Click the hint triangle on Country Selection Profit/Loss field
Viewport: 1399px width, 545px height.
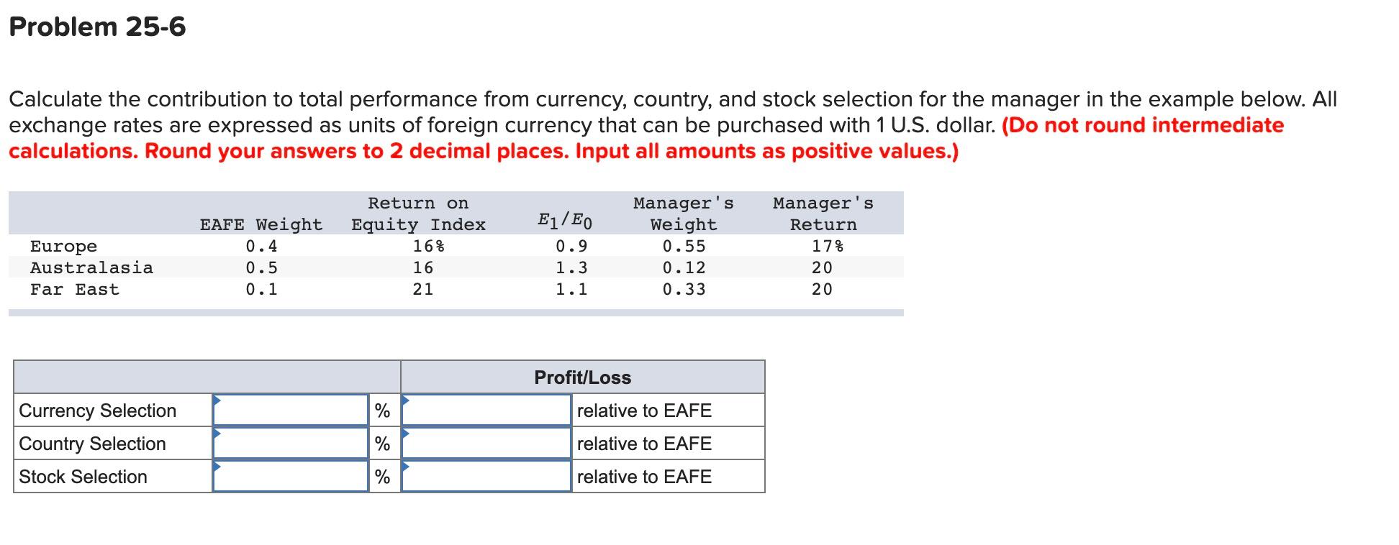[x=405, y=433]
